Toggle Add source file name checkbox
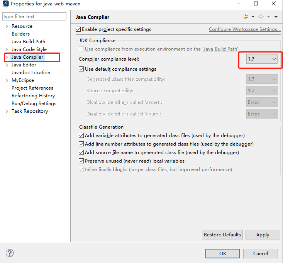Screen dimensions: 283x263 pos(81,152)
